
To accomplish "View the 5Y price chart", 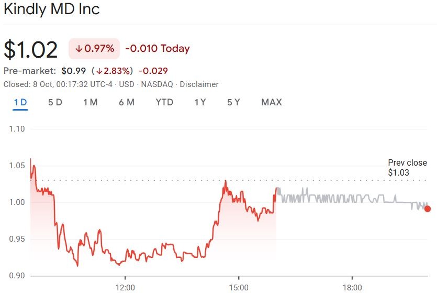I will [233, 102].
